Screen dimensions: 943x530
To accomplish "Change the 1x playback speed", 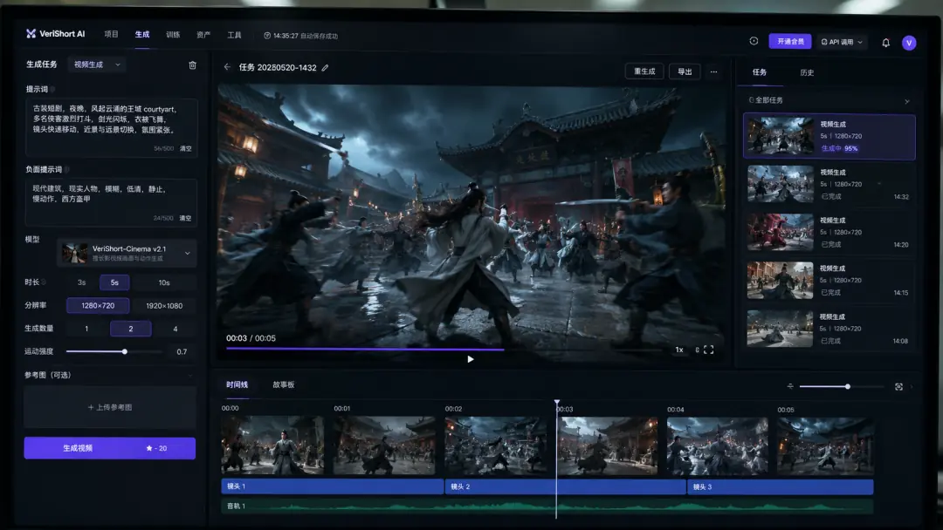I will [679, 350].
